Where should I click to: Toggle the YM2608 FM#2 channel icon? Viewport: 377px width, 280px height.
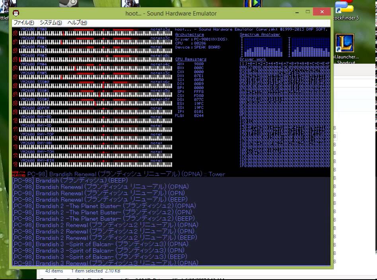click(16, 51)
